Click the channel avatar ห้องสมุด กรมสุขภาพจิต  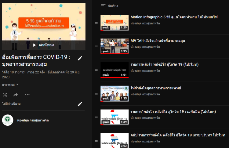(x=8, y=120)
